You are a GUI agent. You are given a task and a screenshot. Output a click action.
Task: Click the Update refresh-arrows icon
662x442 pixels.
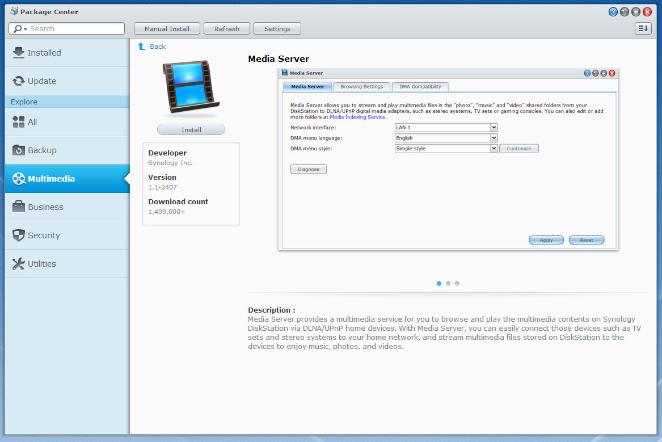(x=19, y=81)
